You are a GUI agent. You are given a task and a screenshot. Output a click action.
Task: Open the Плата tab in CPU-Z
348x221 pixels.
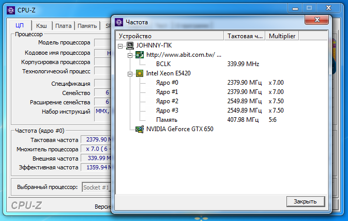(x=63, y=26)
